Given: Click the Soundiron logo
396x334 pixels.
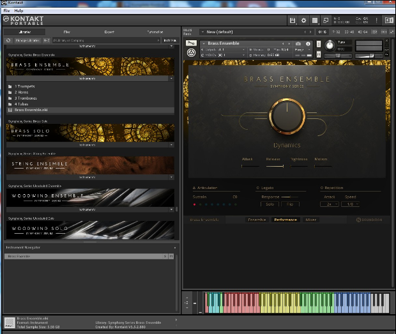Looking at the screenshot, I should (369, 220).
